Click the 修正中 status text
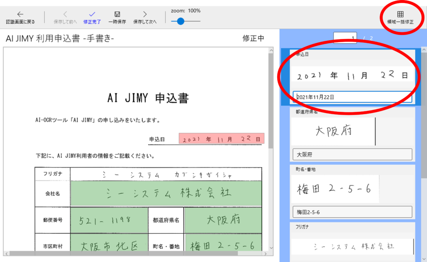The width and height of the screenshot is (427, 262). [x=253, y=38]
